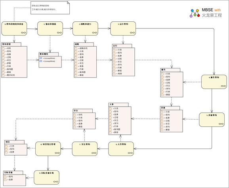Select the 1.驱动和挑战 activity node
229x188 pixels.
point(50,28)
